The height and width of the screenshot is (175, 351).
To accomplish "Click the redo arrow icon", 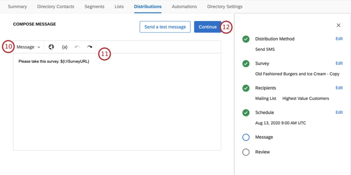I will (90, 47).
